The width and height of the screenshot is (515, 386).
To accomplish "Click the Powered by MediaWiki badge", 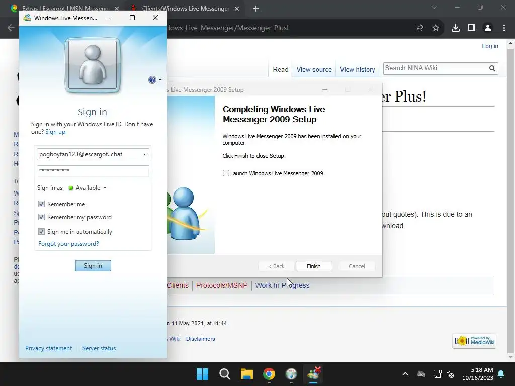I will [x=474, y=341].
